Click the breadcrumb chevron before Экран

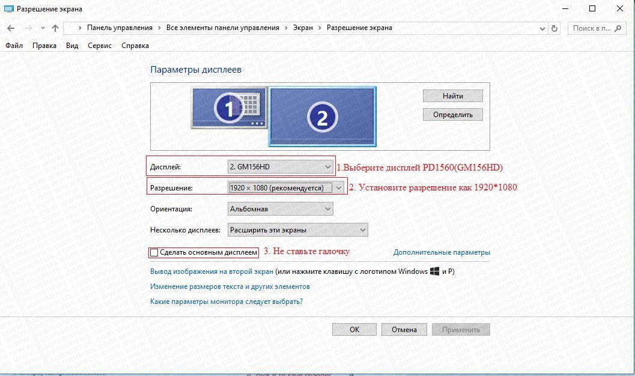pyautogui.click(x=286, y=28)
